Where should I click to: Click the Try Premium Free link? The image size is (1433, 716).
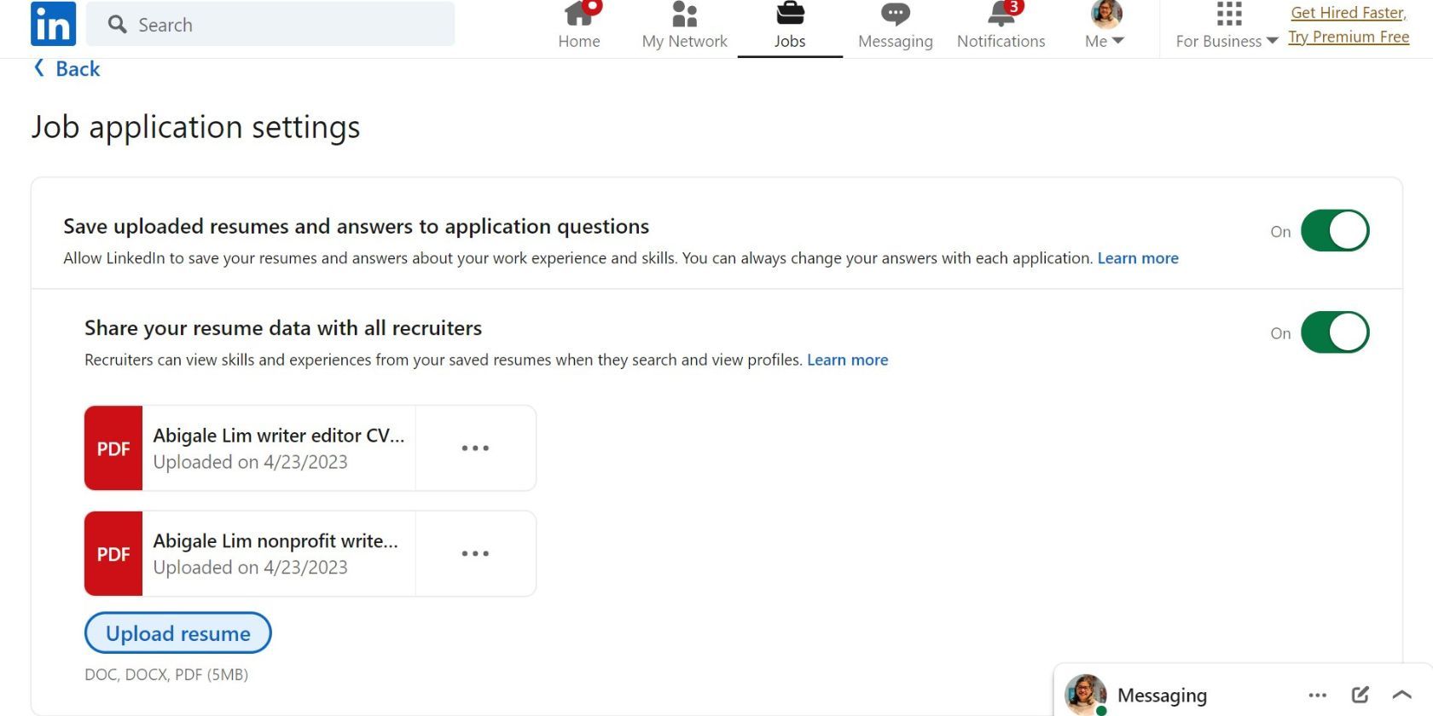click(1348, 37)
